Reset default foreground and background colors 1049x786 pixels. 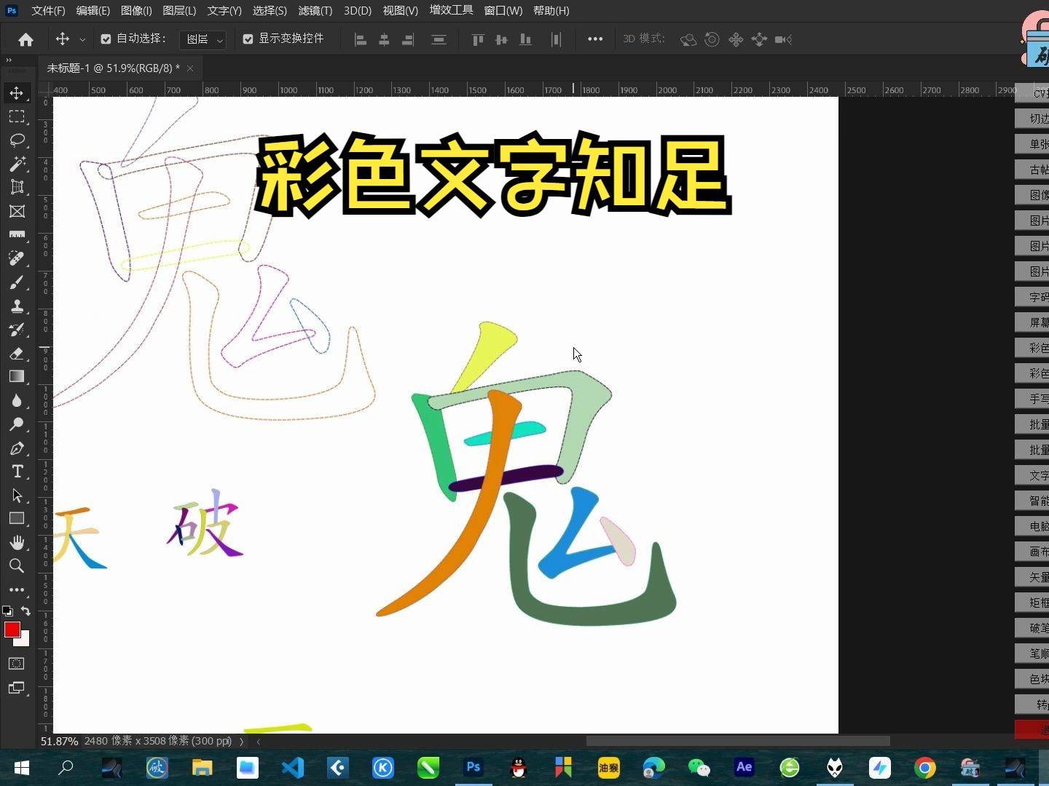(7, 611)
